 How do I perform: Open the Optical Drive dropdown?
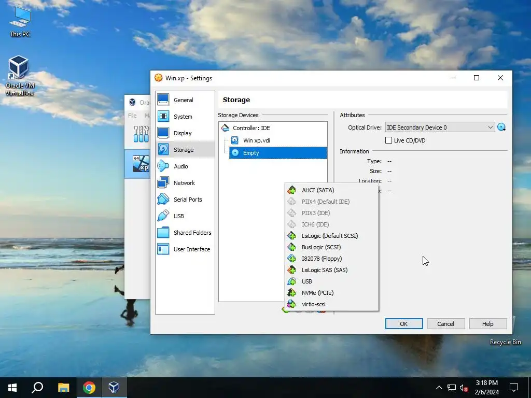click(x=440, y=127)
